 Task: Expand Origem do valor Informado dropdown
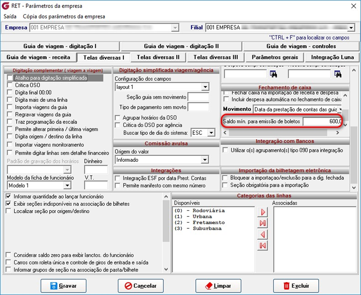pos(205,160)
